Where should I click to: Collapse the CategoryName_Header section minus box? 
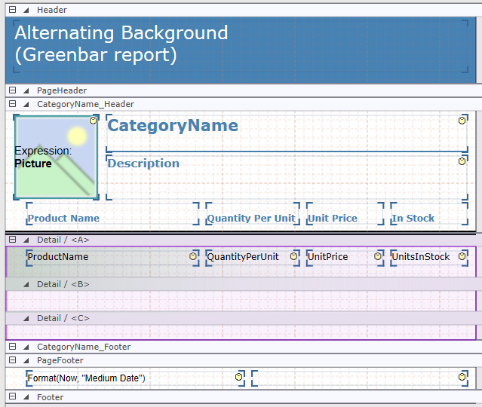pyautogui.click(x=12, y=104)
